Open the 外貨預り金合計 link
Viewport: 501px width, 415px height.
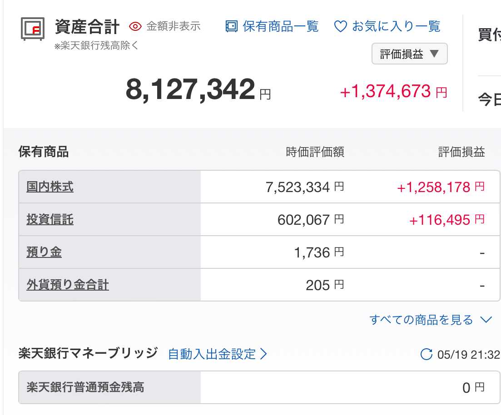point(68,285)
